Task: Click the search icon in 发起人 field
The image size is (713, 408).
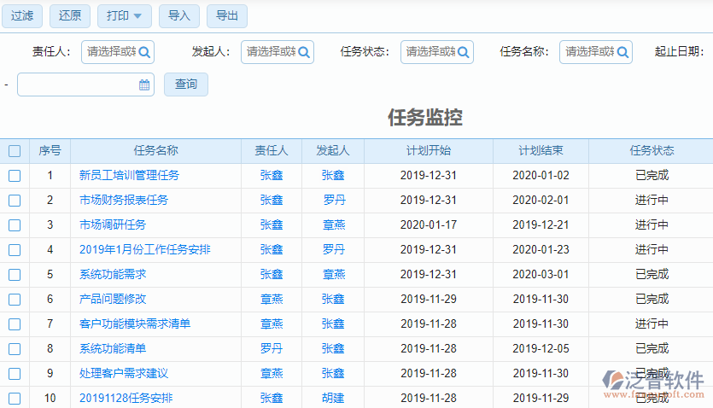Action: (x=304, y=52)
